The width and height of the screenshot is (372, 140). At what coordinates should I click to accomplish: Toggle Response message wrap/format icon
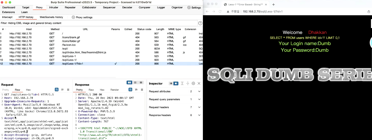(x=130, y=90)
